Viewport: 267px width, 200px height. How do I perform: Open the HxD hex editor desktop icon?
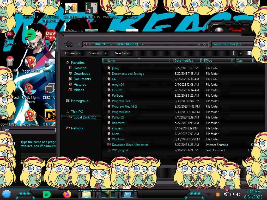pyautogui.click(x=71, y=9)
